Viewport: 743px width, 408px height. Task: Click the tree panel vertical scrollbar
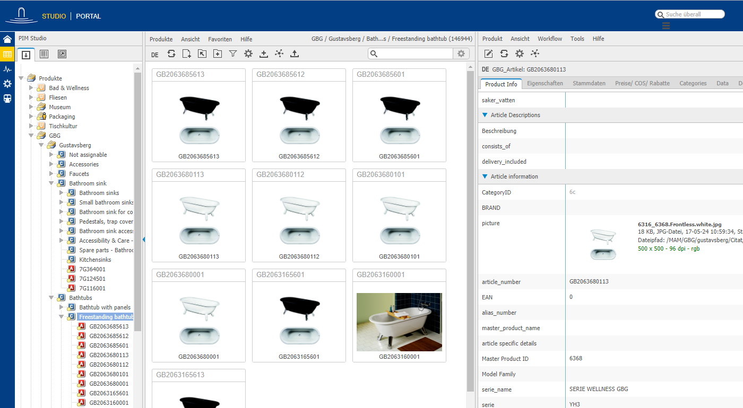138,201
